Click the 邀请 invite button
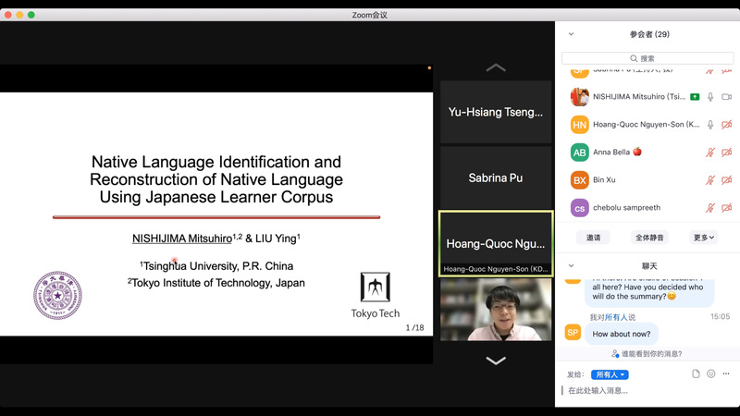The image size is (740, 416). 593,238
